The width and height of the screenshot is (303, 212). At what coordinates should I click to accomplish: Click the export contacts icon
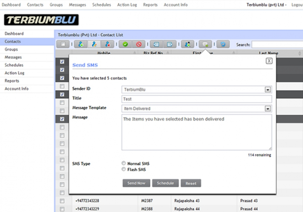click(x=170, y=44)
